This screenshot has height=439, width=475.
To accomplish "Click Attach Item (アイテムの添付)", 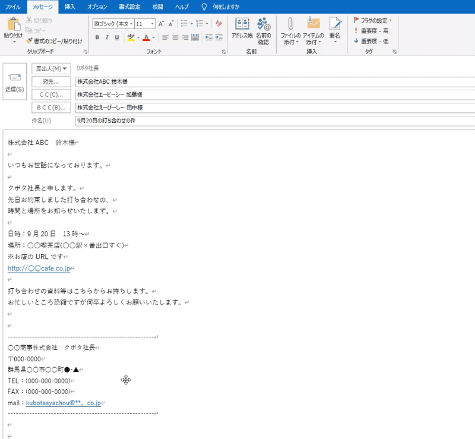I will pyautogui.click(x=313, y=31).
